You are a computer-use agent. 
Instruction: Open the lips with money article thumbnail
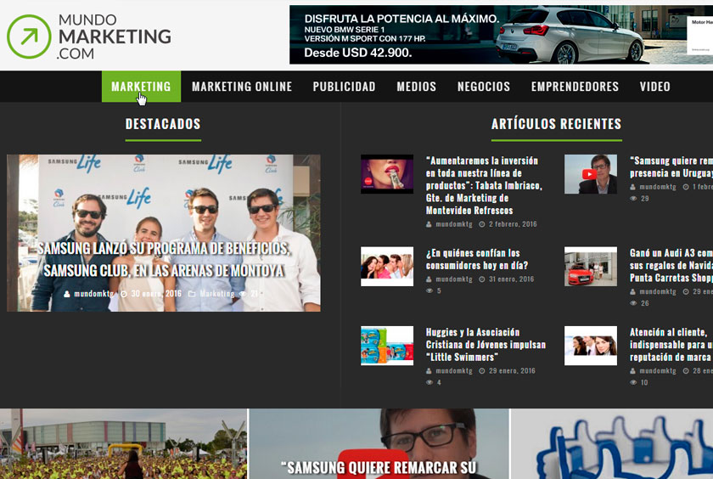[x=387, y=174]
